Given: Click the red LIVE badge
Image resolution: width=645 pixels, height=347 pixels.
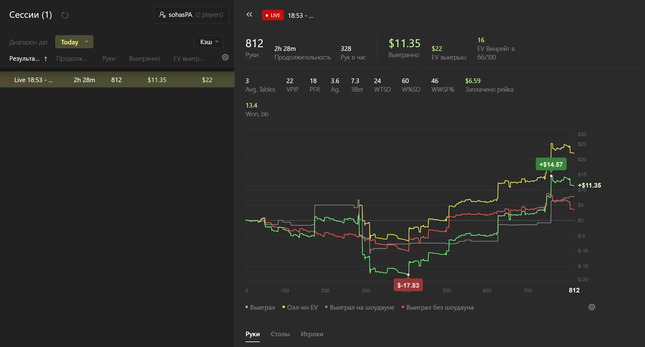Looking at the screenshot, I should (x=273, y=15).
